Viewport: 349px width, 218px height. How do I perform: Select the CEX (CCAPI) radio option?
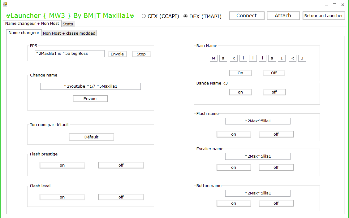tap(160, 16)
